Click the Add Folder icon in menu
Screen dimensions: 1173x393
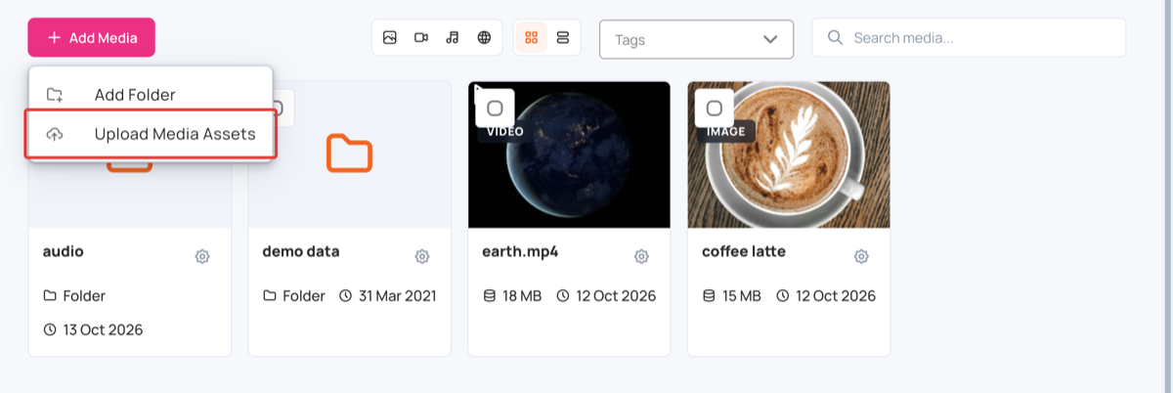coord(55,95)
